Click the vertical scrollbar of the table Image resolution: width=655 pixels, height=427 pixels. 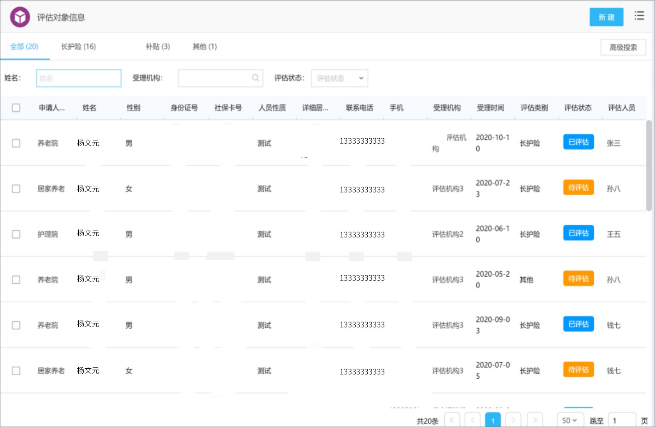[649, 166]
